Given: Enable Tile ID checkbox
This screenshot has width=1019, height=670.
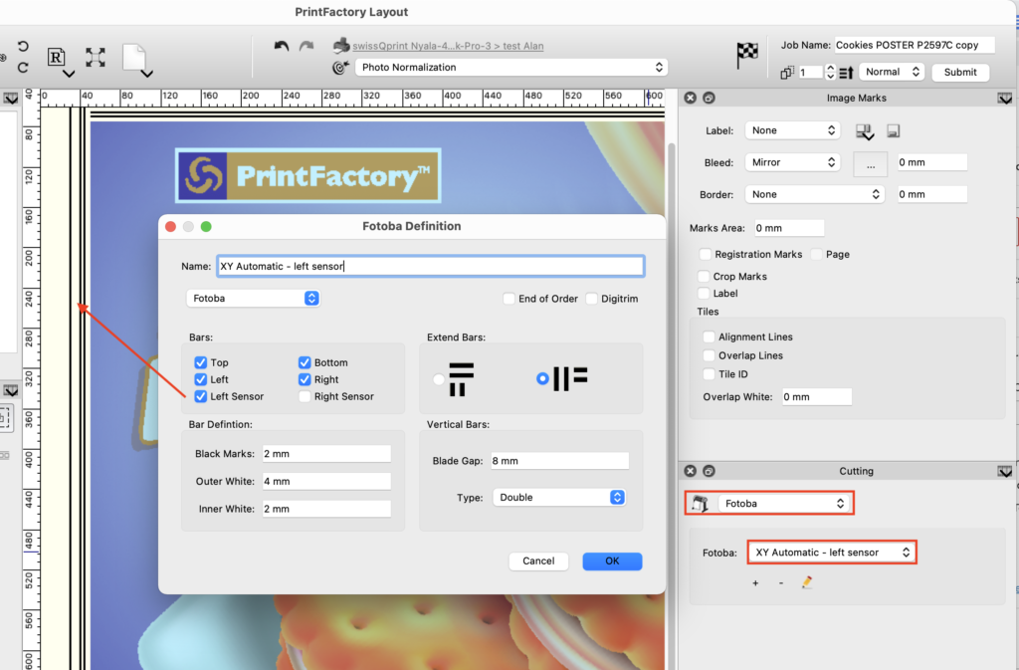Looking at the screenshot, I should coord(709,374).
